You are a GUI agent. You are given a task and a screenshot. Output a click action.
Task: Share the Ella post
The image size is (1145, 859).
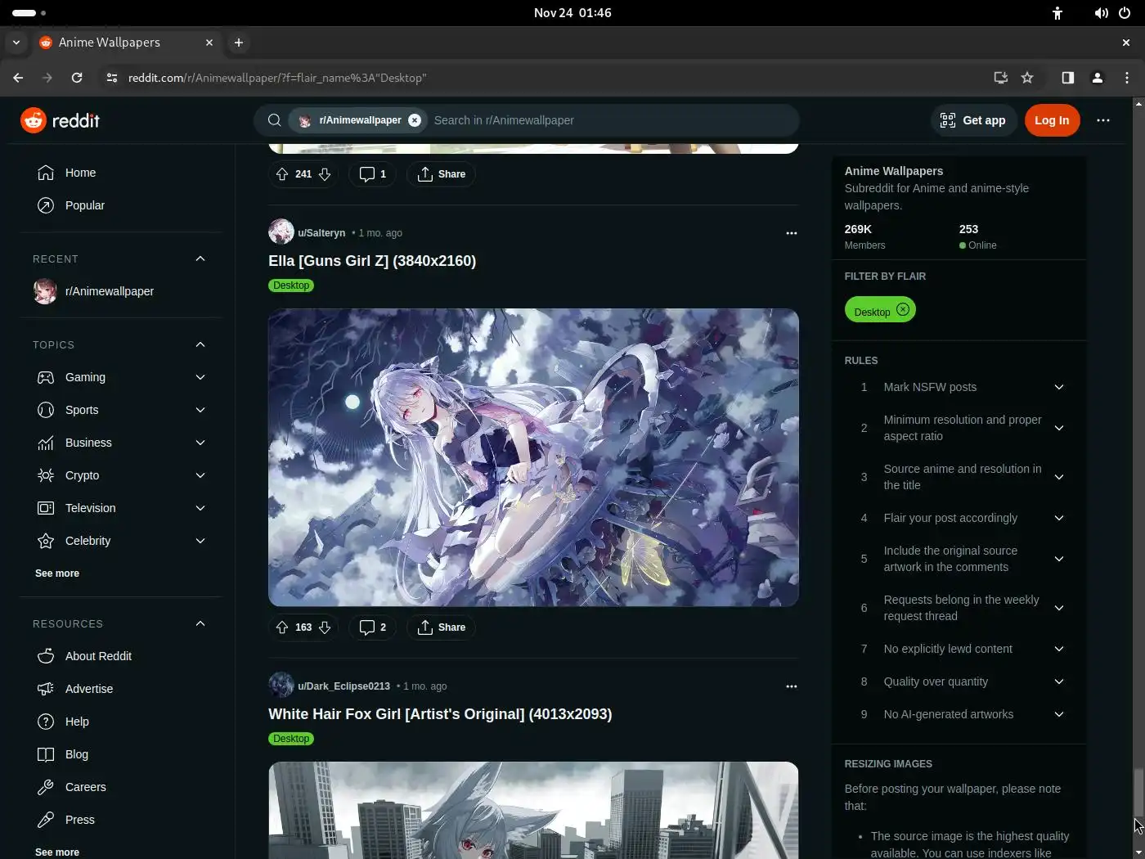click(x=442, y=627)
